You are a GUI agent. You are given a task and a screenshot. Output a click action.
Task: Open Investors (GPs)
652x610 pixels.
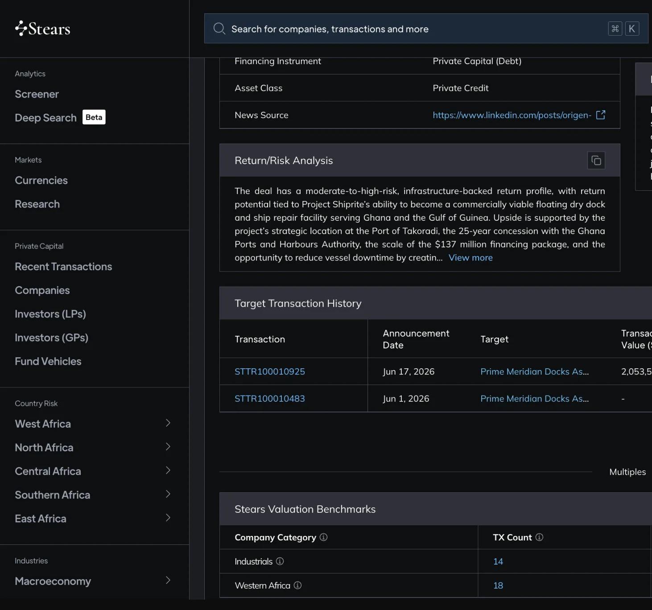(x=52, y=338)
